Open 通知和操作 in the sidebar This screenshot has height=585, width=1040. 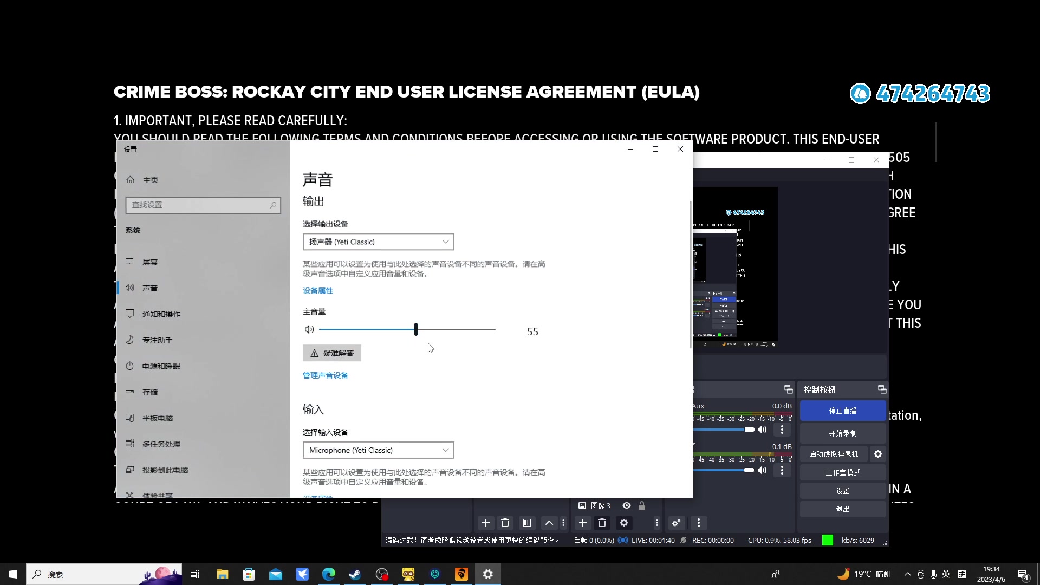(203, 314)
